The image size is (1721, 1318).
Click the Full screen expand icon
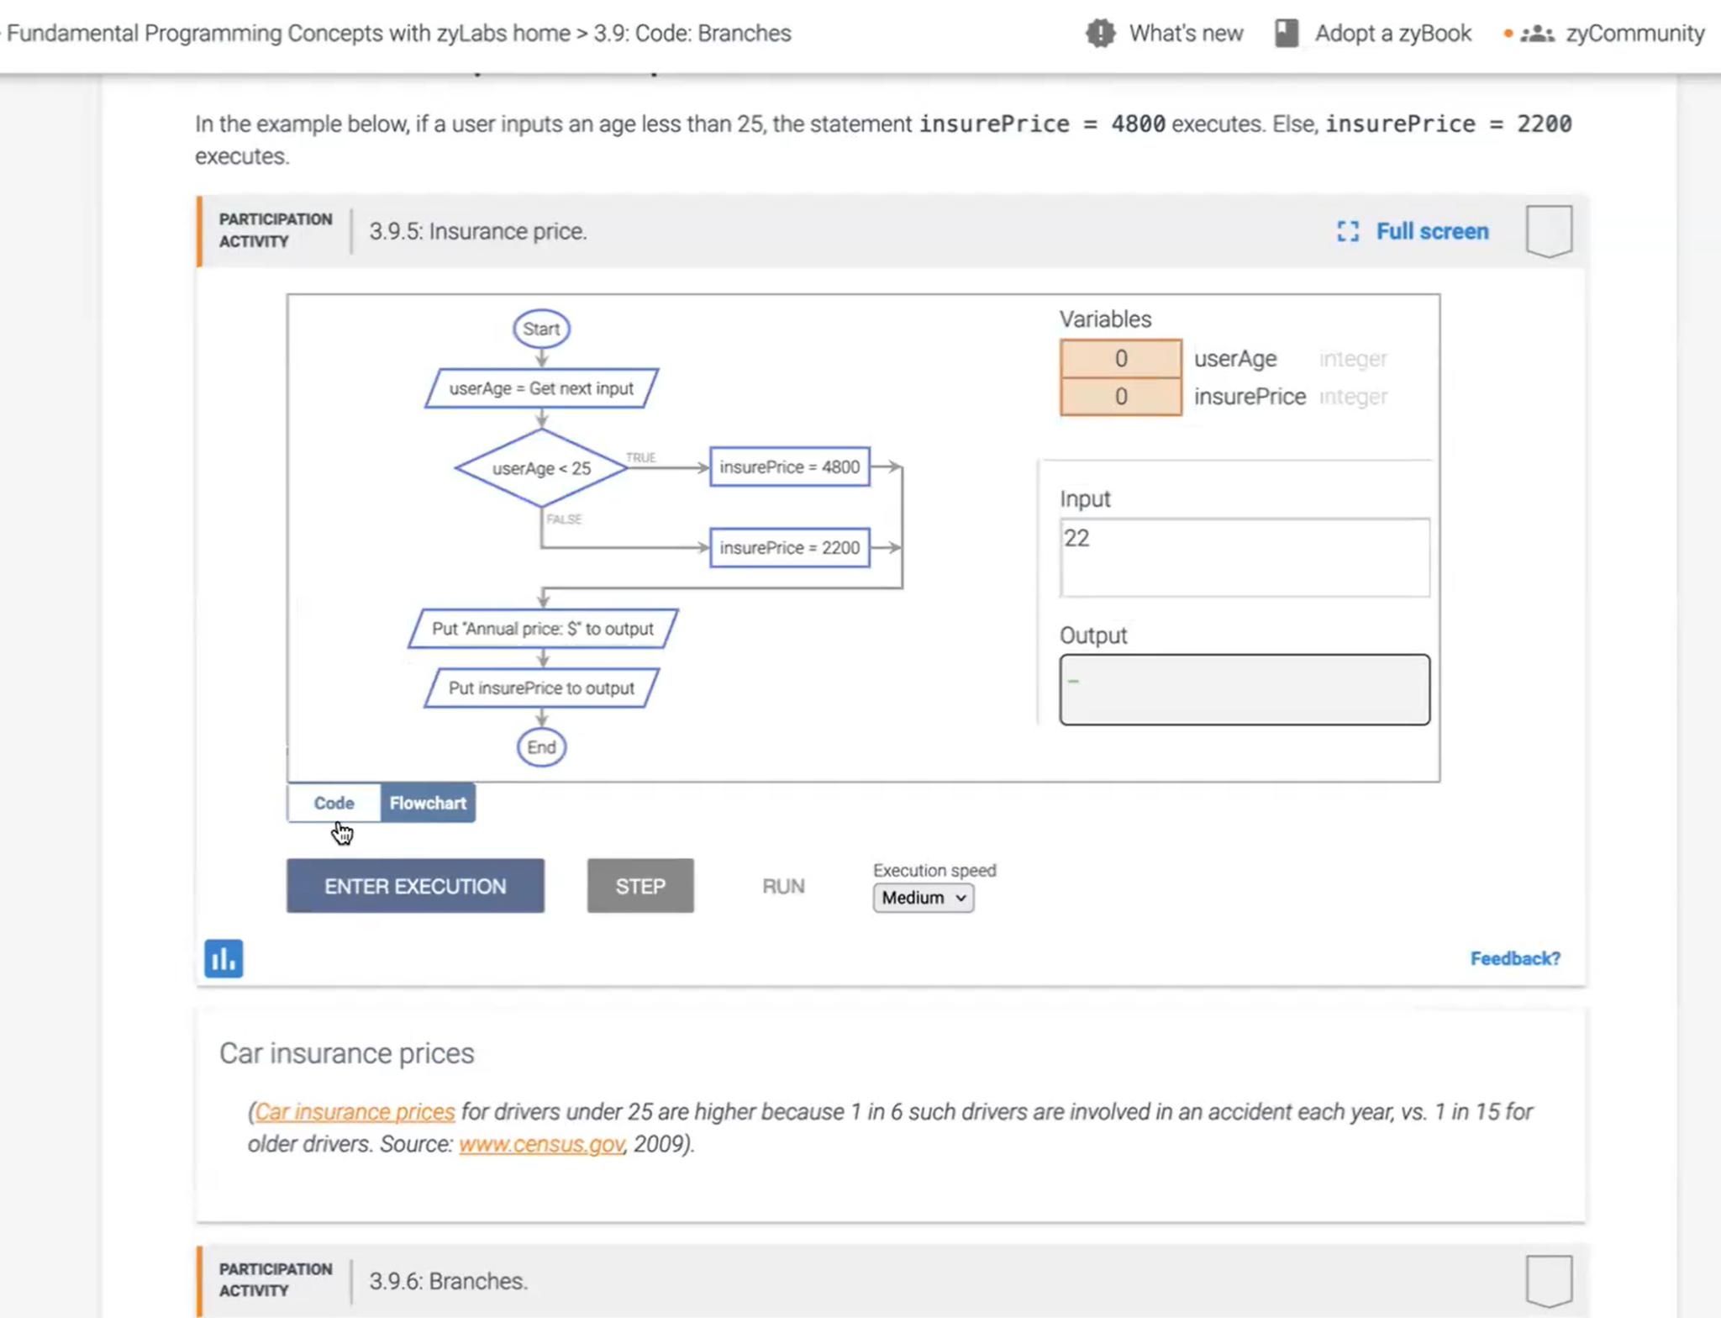point(1348,232)
